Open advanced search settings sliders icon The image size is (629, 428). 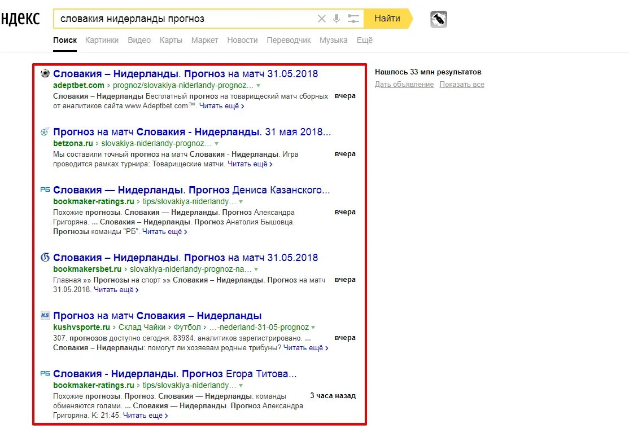tap(353, 19)
